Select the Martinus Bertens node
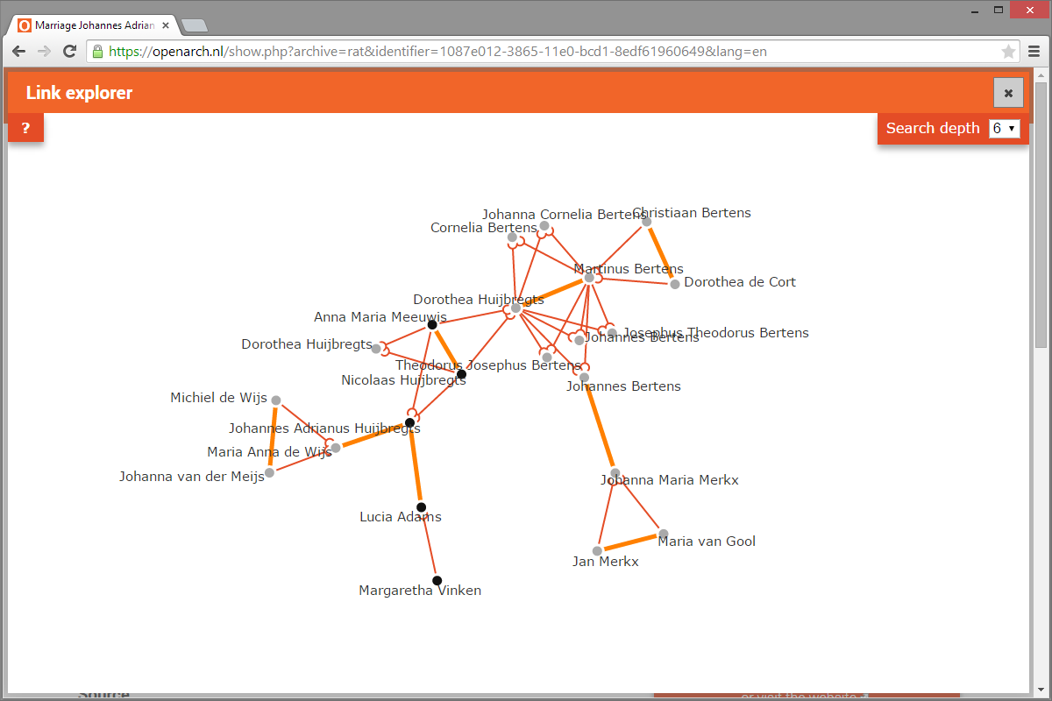Screen dimensions: 1052x701 (589, 278)
